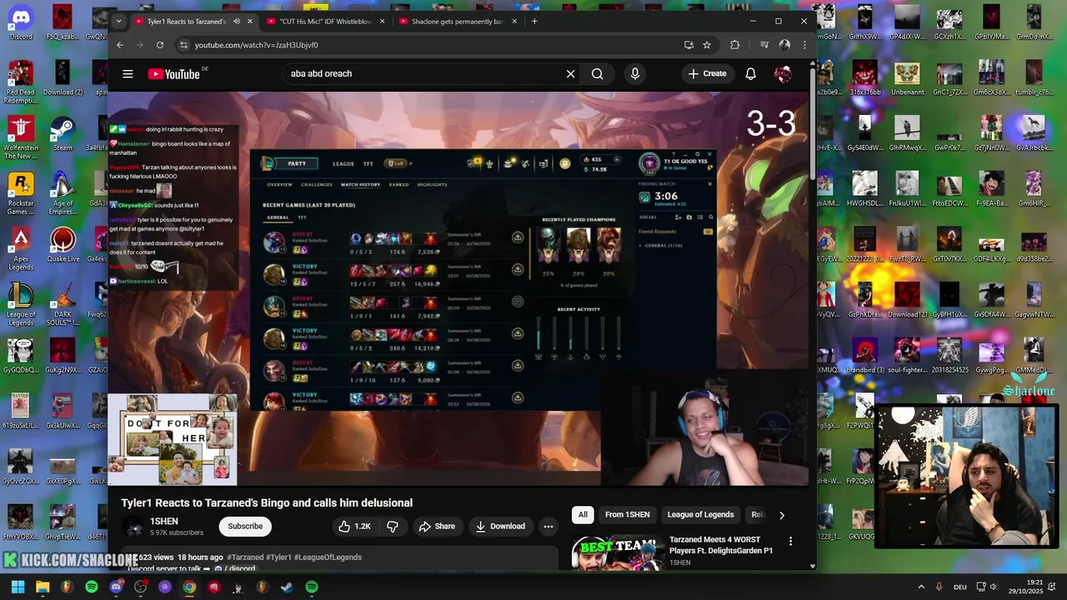Select the League of Legends filter chip

click(700, 515)
